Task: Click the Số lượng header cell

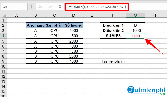Action: click(74, 25)
